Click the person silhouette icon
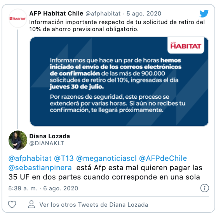The height and width of the screenshot is (216, 216). [31, 204]
